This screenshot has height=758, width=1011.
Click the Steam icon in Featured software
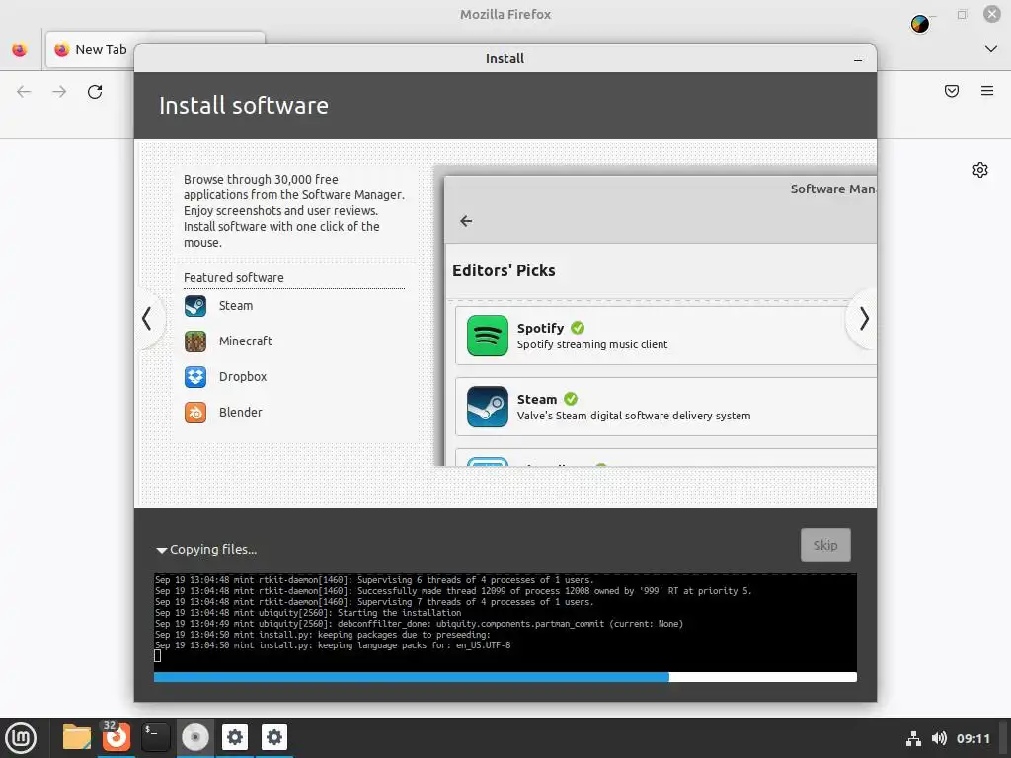tap(195, 306)
